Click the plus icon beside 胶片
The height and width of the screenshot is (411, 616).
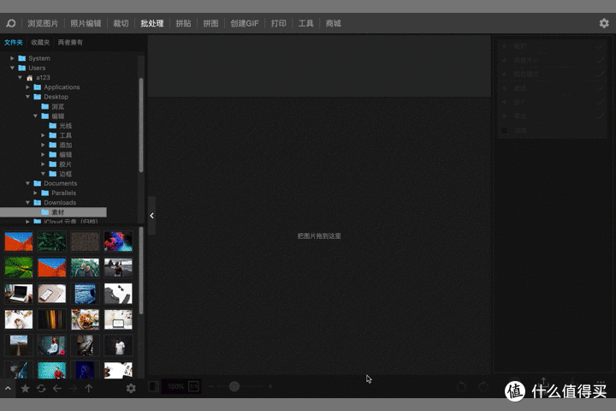(505, 102)
